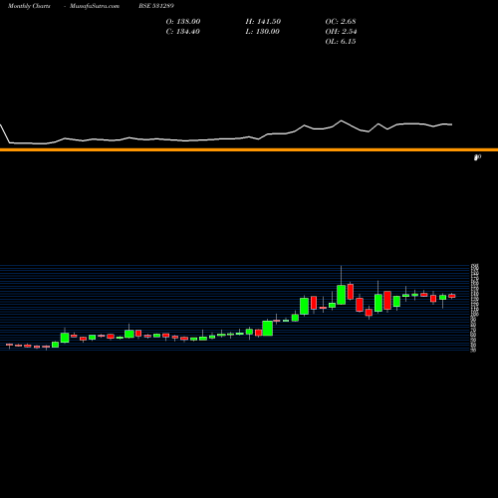Click the 'BSE 531289' symbol text
Image resolution: width=498 pixels, height=498 pixels.
(x=156, y=6)
